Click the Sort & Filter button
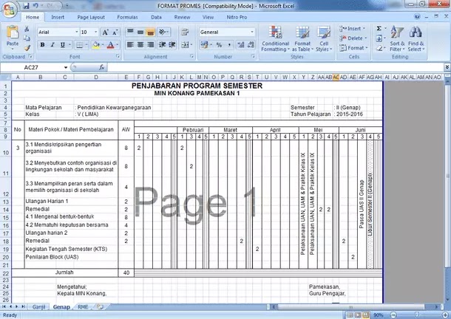Viewport: 451px width, 319px height. (x=397, y=39)
